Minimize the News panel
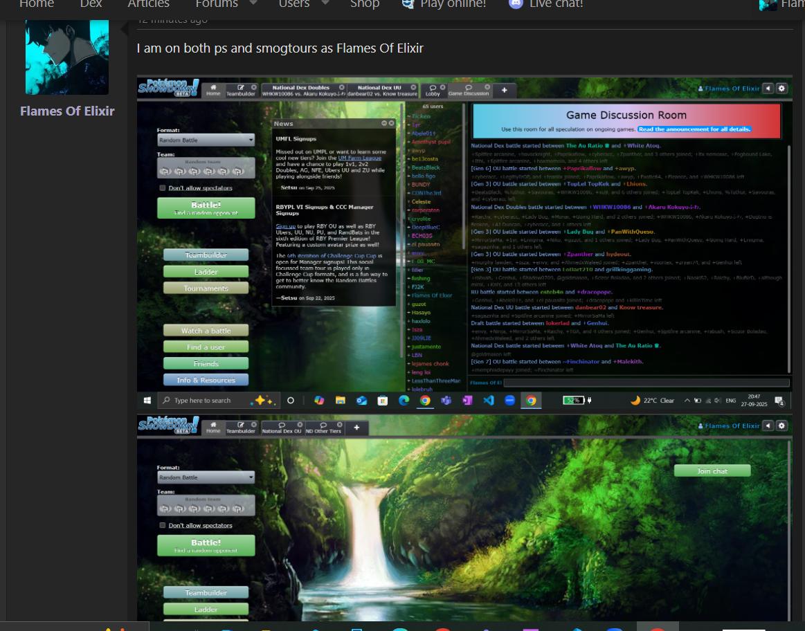805x631 pixels. (384, 123)
